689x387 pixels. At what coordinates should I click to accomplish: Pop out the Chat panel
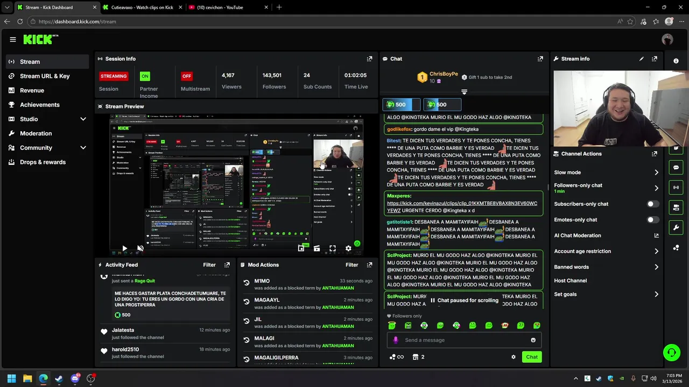coord(540,59)
